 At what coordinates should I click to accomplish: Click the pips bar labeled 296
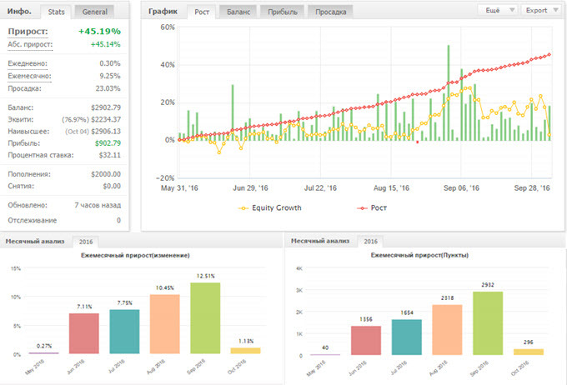[529, 352]
